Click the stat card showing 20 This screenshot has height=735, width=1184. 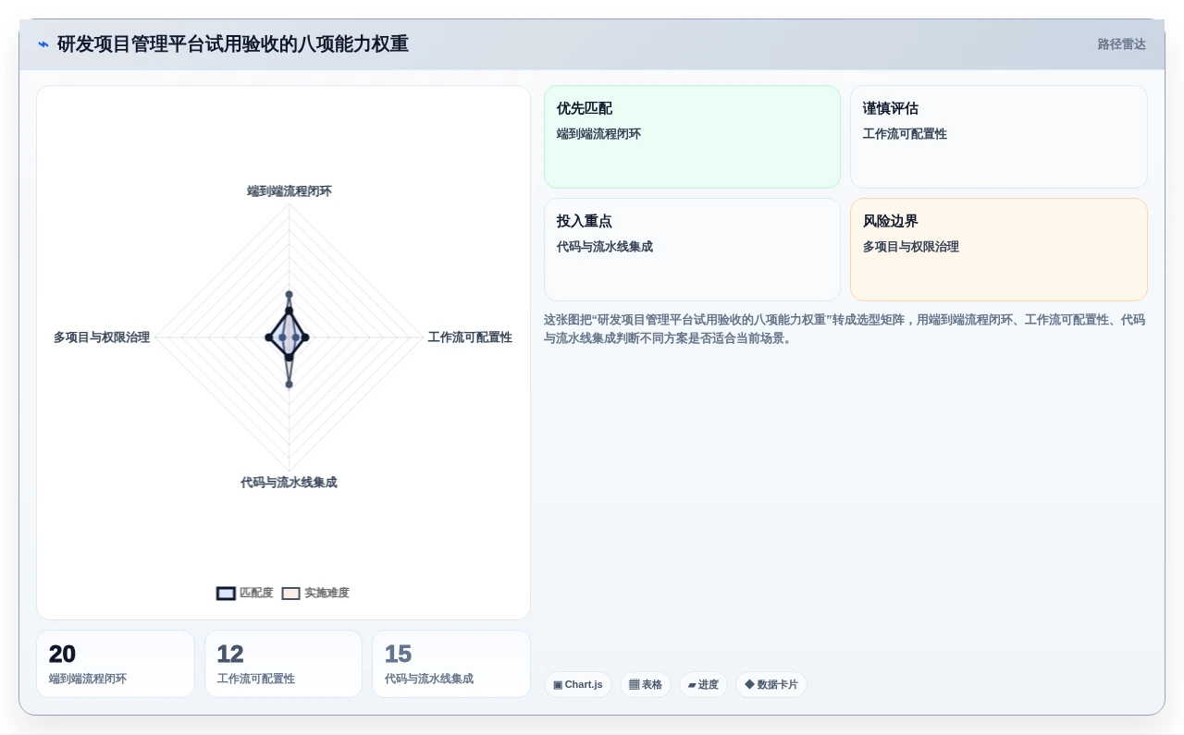[x=116, y=664]
